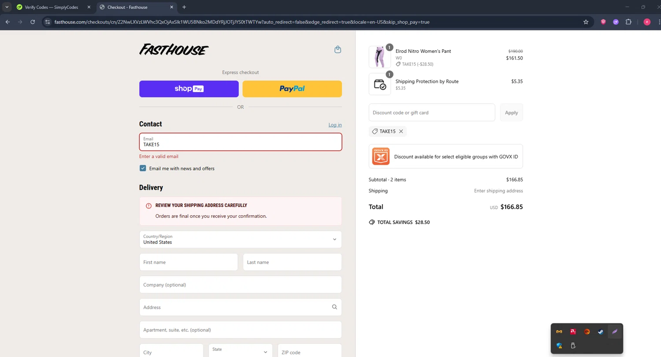Remove the TAKE15 discount code tag
This screenshot has width=661, height=357.
(x=401, y=131)
